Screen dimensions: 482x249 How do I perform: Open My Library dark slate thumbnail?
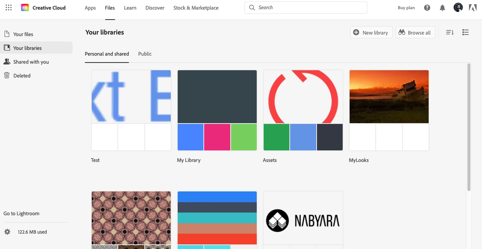(217, 97)
